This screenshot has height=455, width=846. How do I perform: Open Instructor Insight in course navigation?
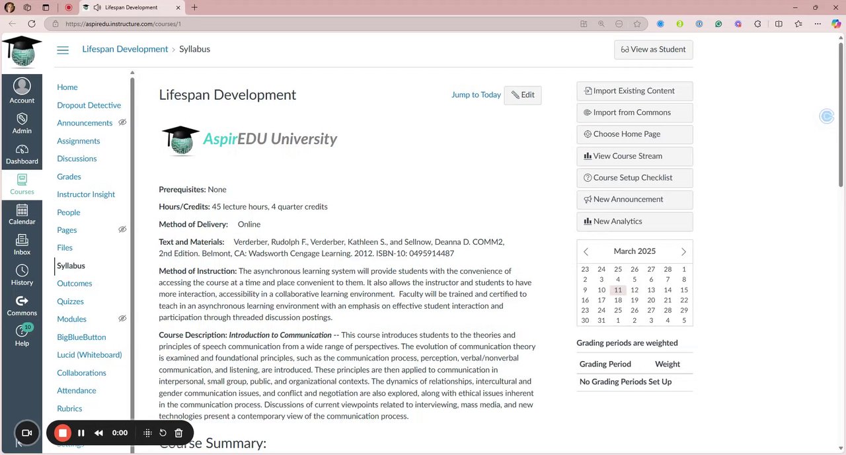[86, 194]
